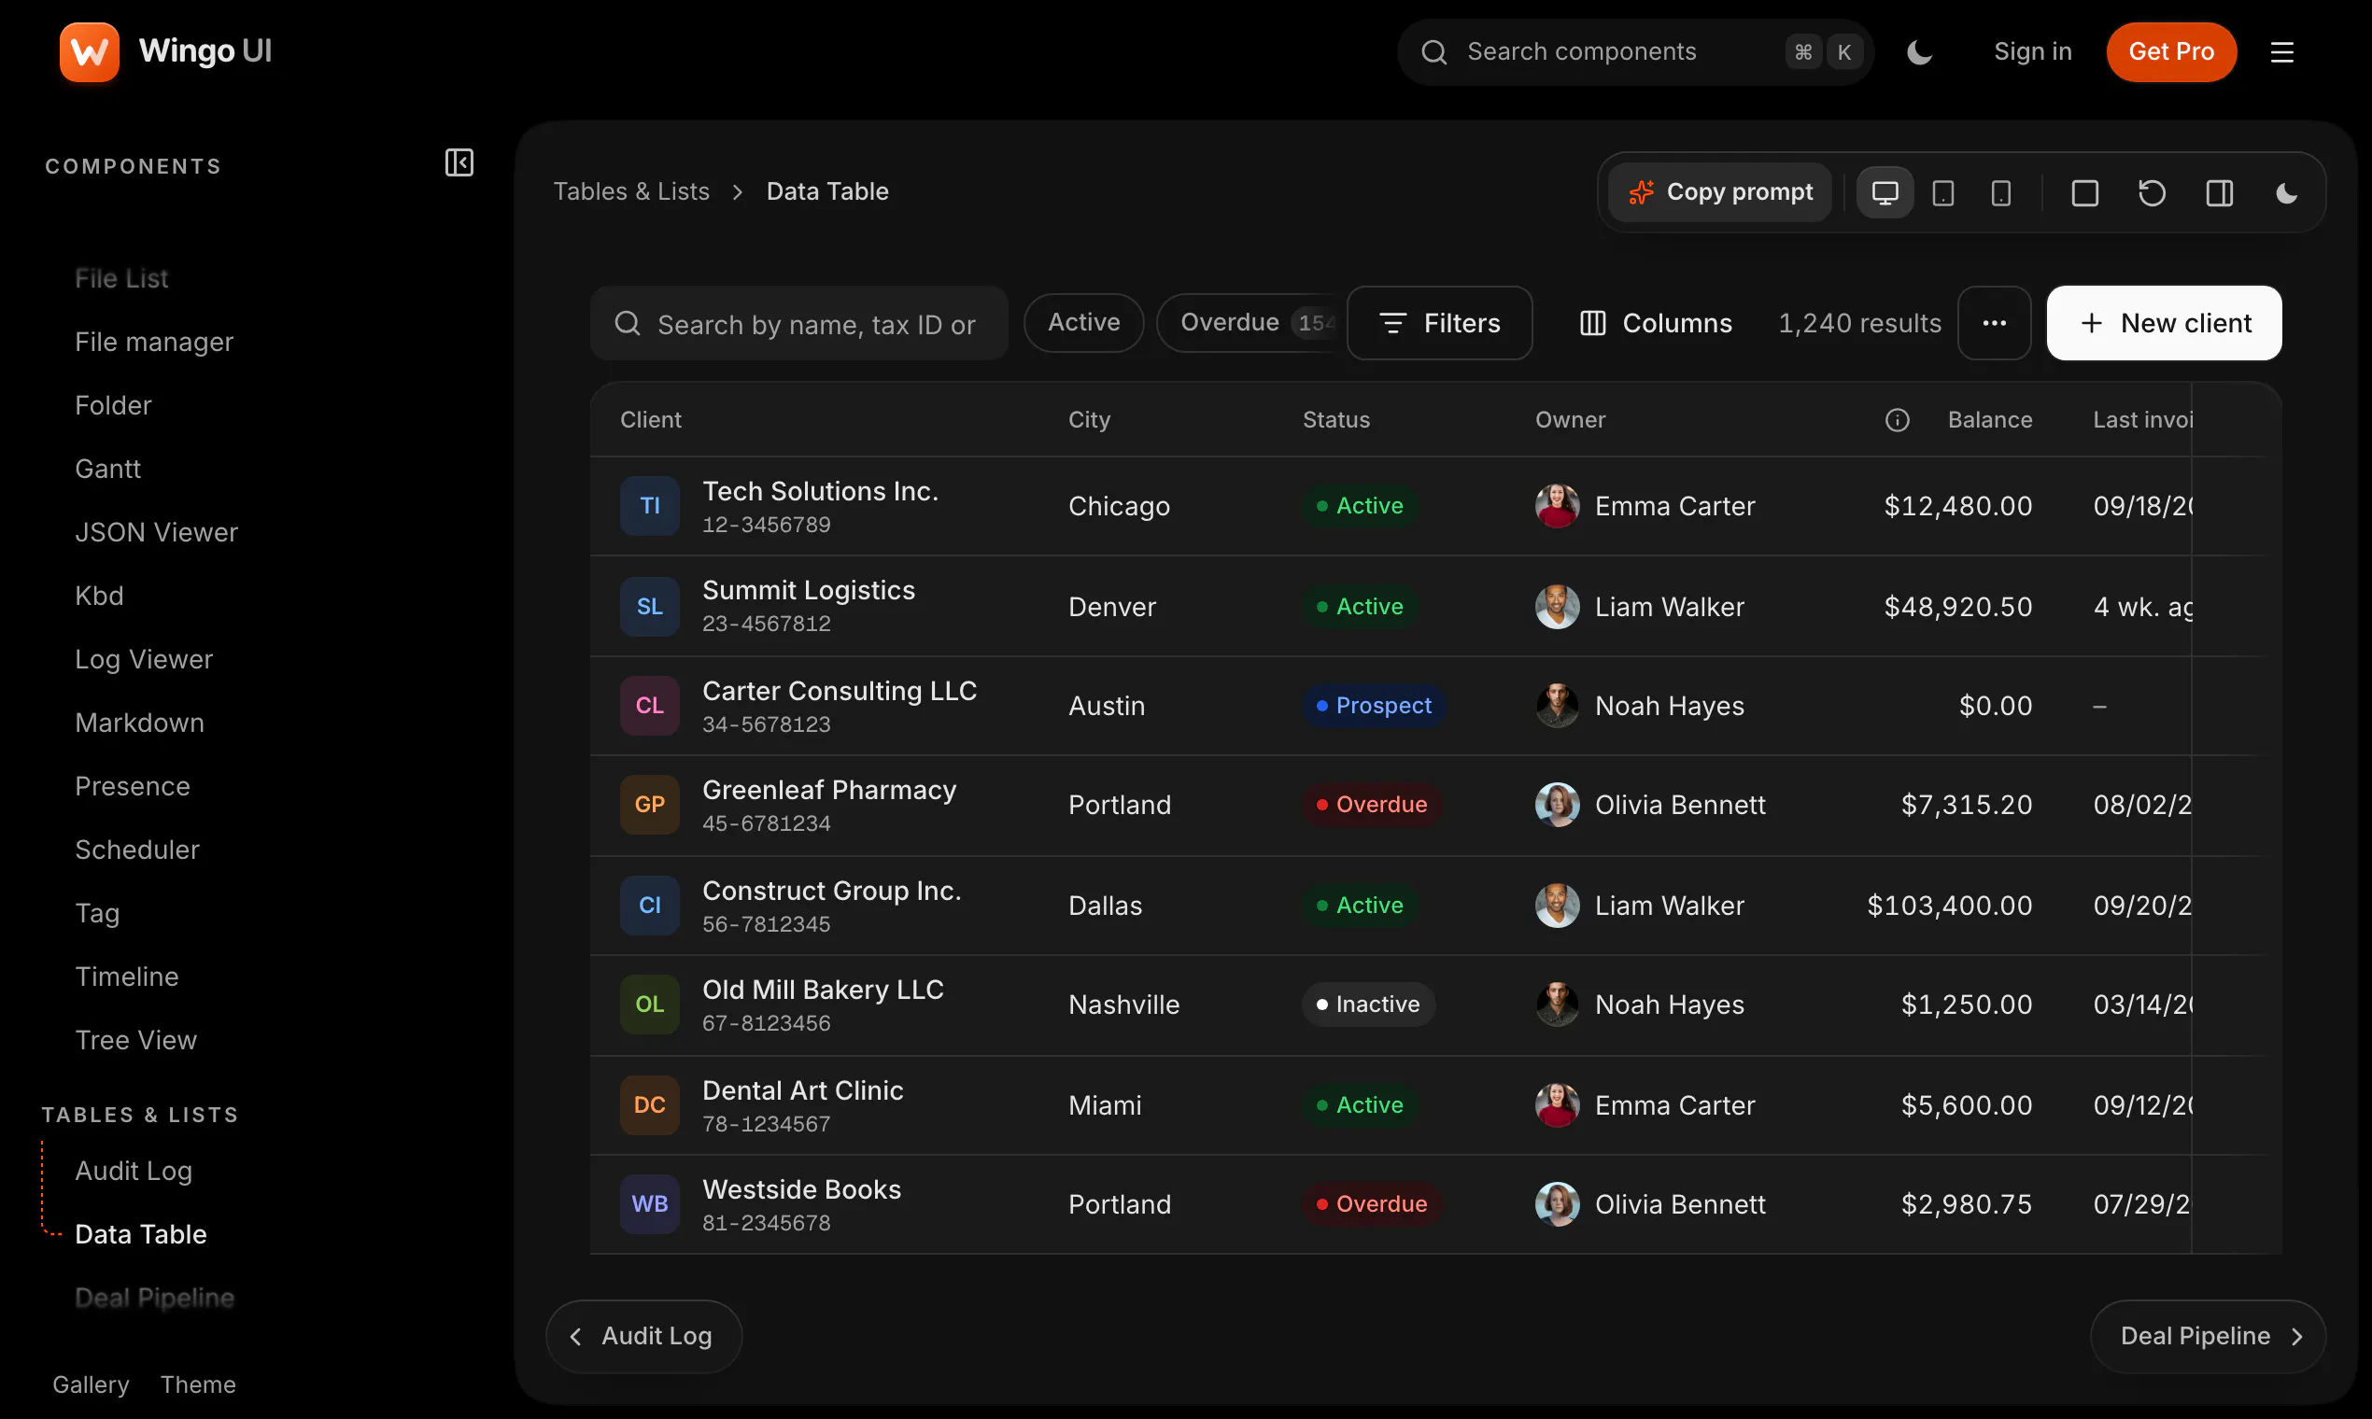The height and width of the screenshot is (1419, 2372).
Task: Open fullscreen preview square icon
Action: pyautogui.click(x=2084, y=193)
